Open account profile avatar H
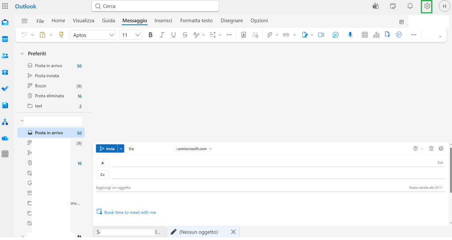 coord(444,6)
